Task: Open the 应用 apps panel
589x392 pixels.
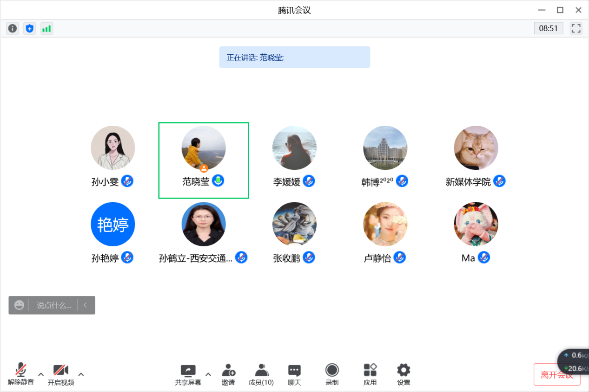Action: pos(370,374)
